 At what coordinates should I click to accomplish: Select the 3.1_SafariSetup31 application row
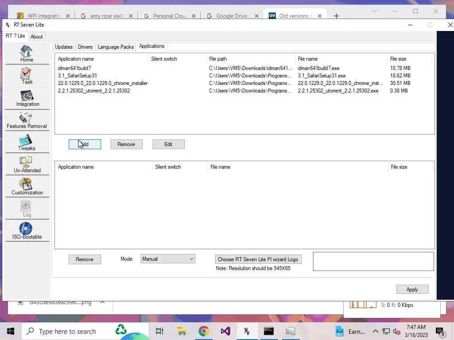click(x=244, y=75)
